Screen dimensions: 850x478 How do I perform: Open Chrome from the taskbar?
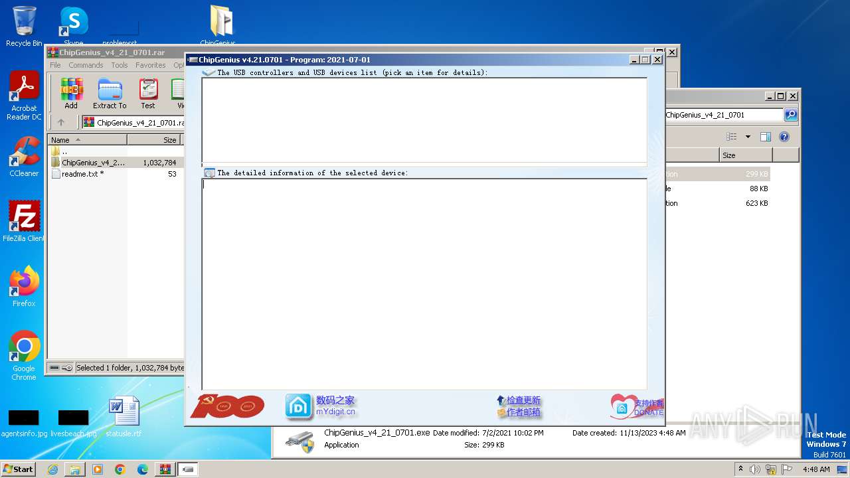120,469
